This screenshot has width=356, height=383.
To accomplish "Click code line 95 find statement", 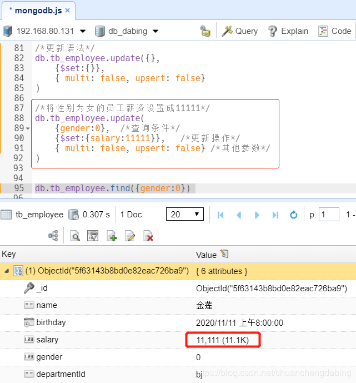I will [x=112, y=188].
